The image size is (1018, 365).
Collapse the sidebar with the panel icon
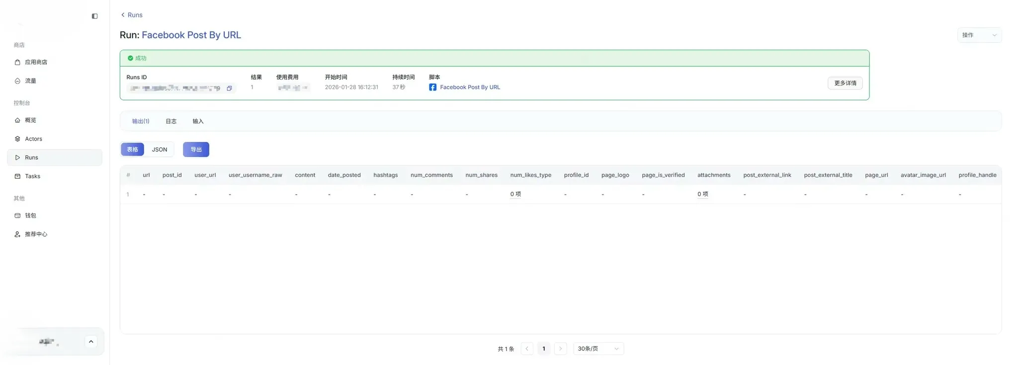tap(94, 16)
